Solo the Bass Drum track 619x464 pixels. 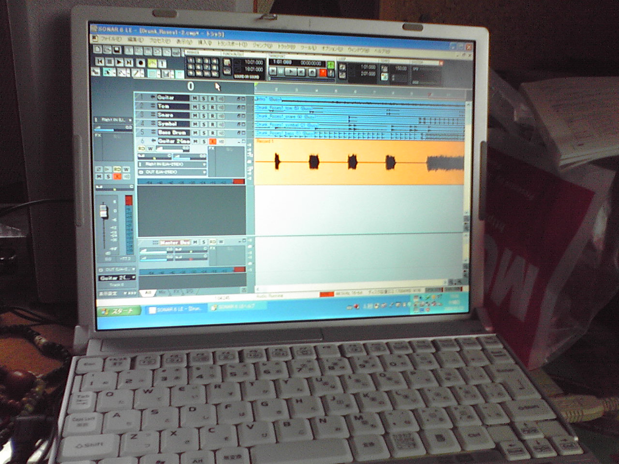point(204,133)
